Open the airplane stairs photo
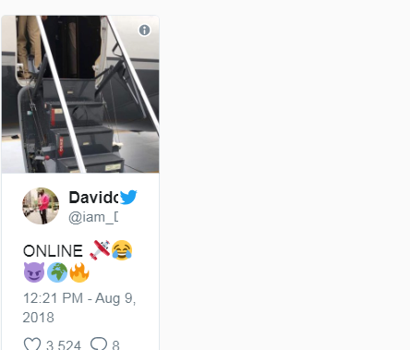This screenshot has height=350, width=410. pyautogui.click(x=80, y=94)
